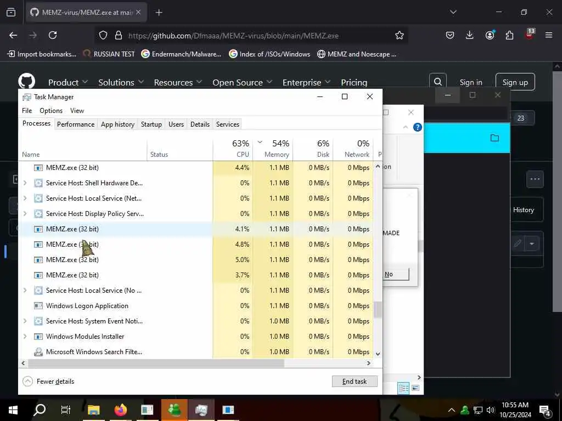
Task: Show hidden system tray icons
Action: 452,410
